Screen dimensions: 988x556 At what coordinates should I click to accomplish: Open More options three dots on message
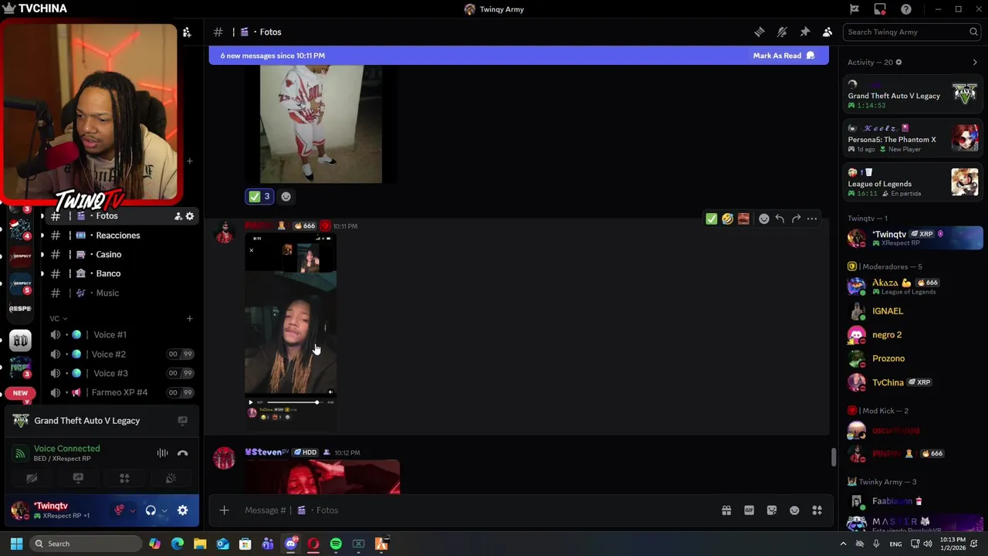pos(812,219)
